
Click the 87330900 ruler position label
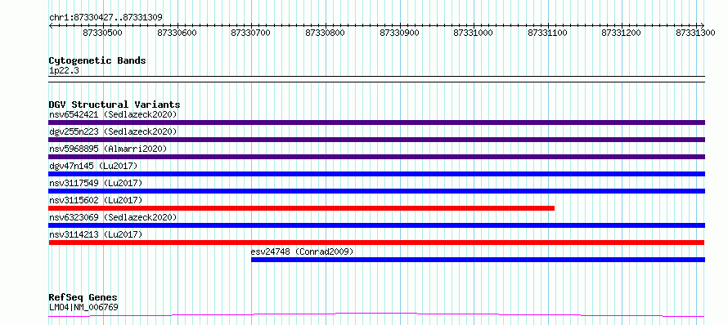point(399,33)
